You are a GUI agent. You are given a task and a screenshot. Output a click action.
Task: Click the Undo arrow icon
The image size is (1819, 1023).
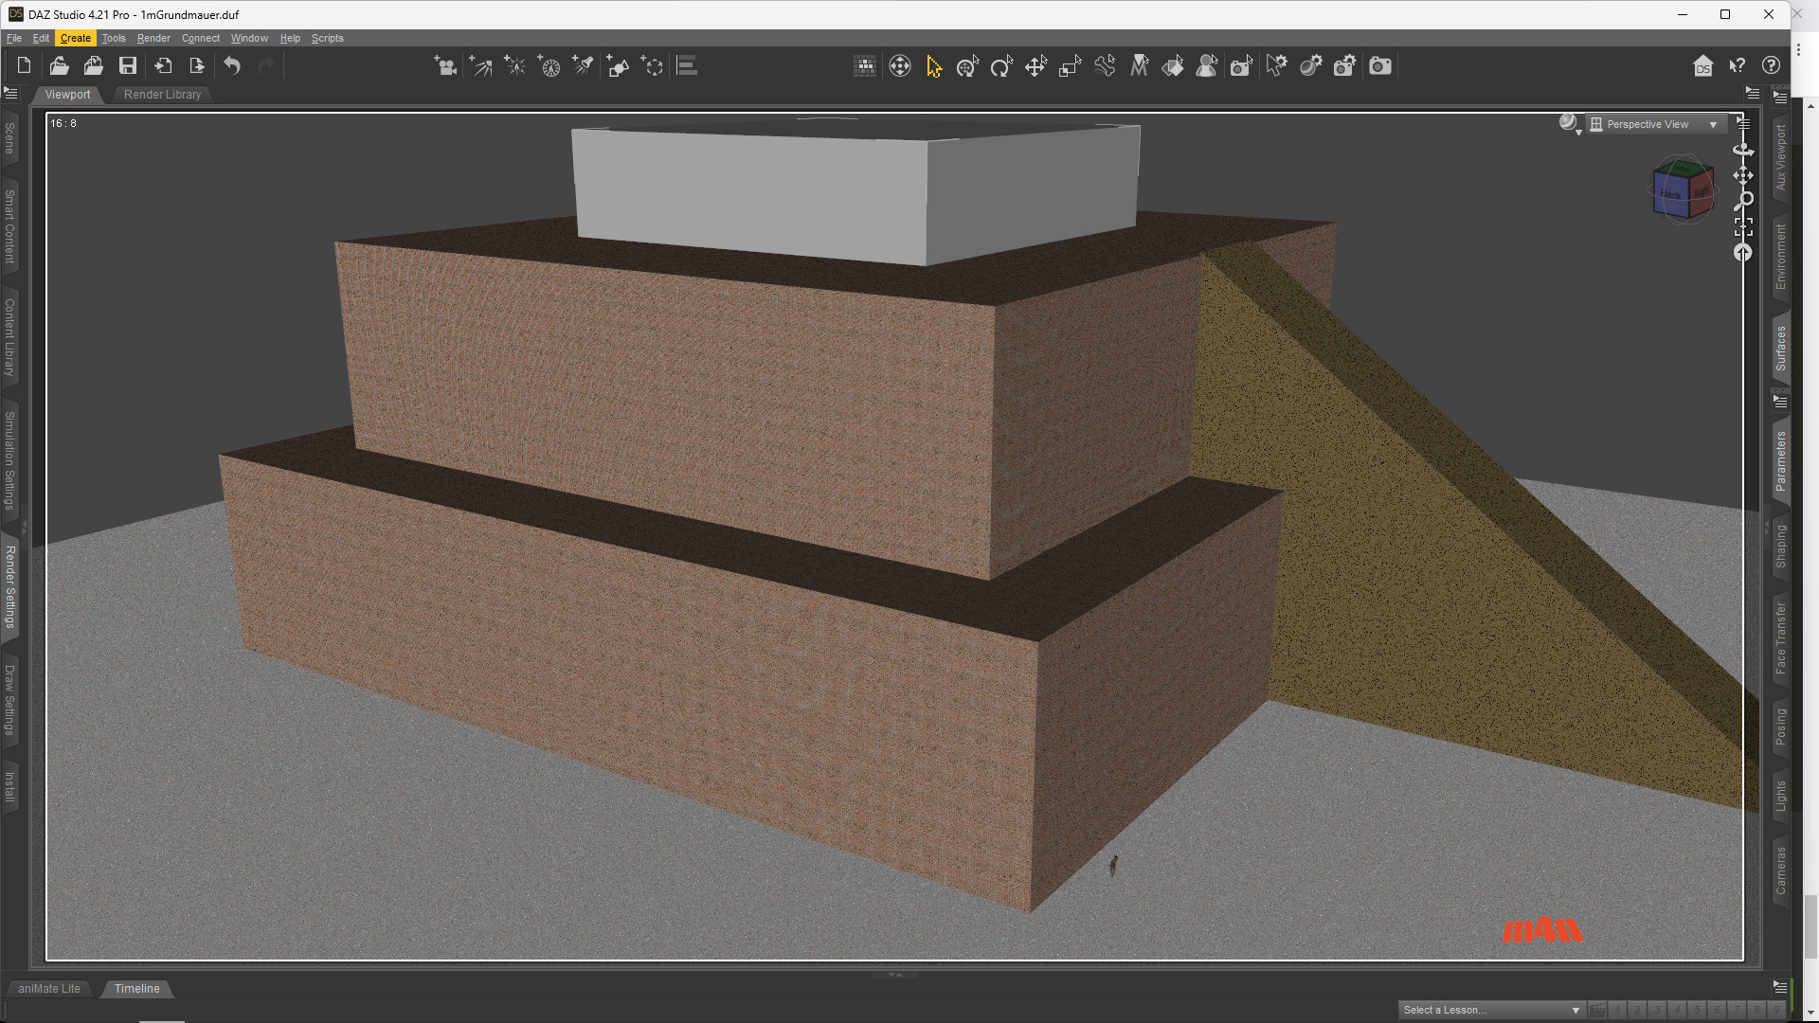[x=232, y=66]
